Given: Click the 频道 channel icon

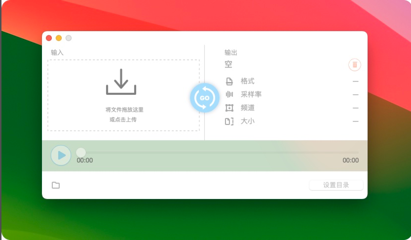Looking at the screenshot, I should coord(229,108).
